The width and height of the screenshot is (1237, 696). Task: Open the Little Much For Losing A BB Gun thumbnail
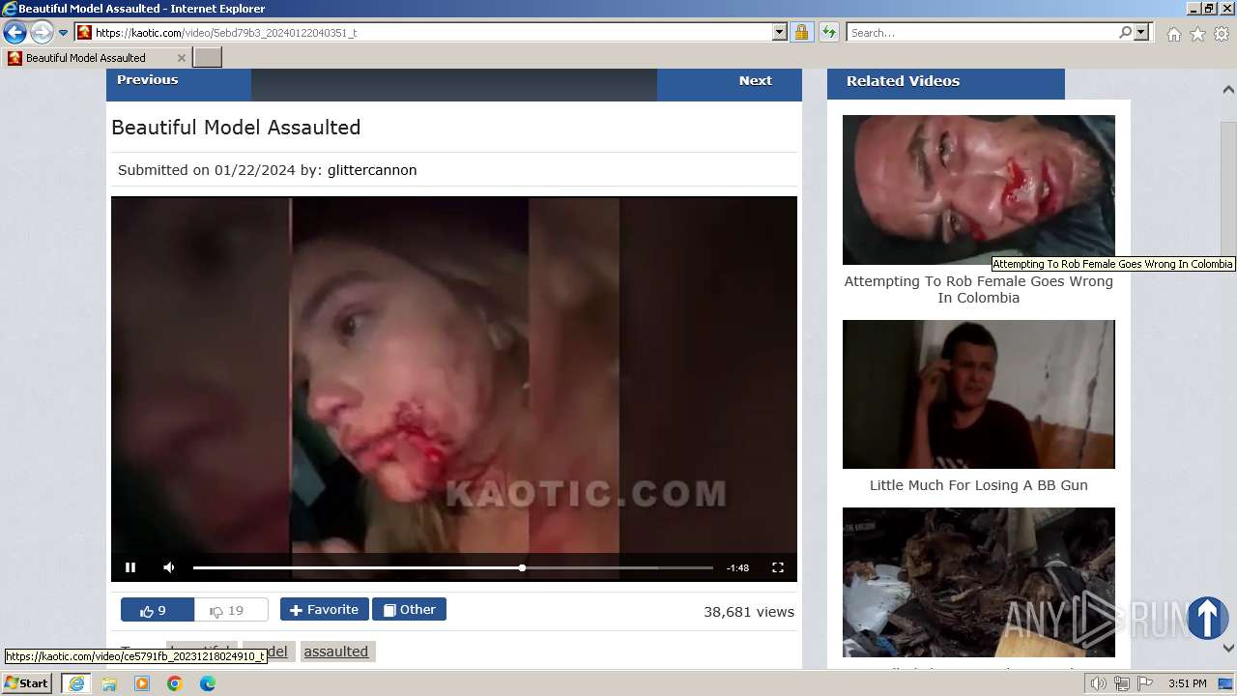tap(979, 394)
